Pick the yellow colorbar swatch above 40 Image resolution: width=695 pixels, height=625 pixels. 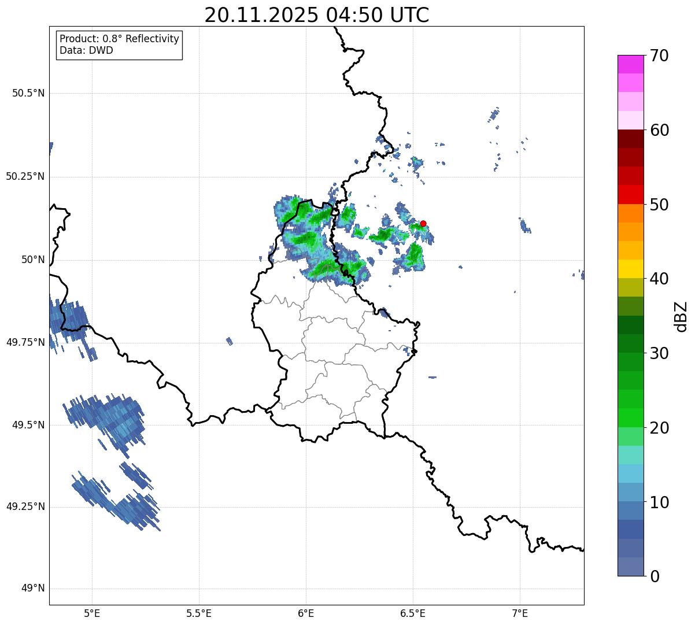630,269
